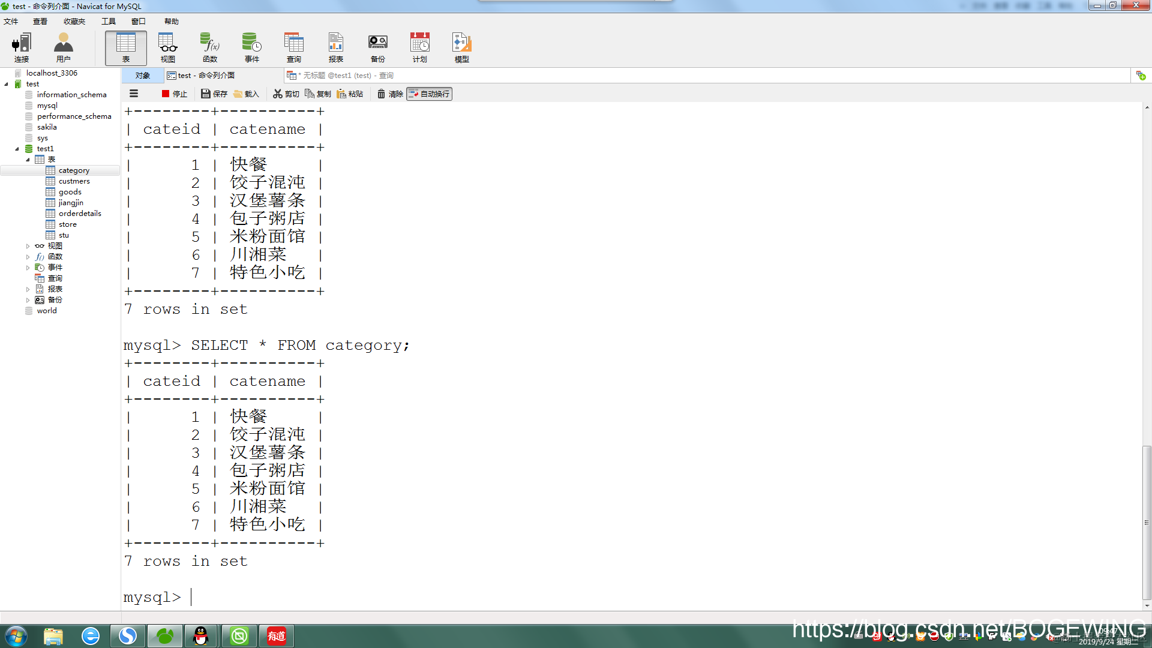
Task: Open the 查询 (Query) toolbar icon
Action: click(x=293, y=47)
